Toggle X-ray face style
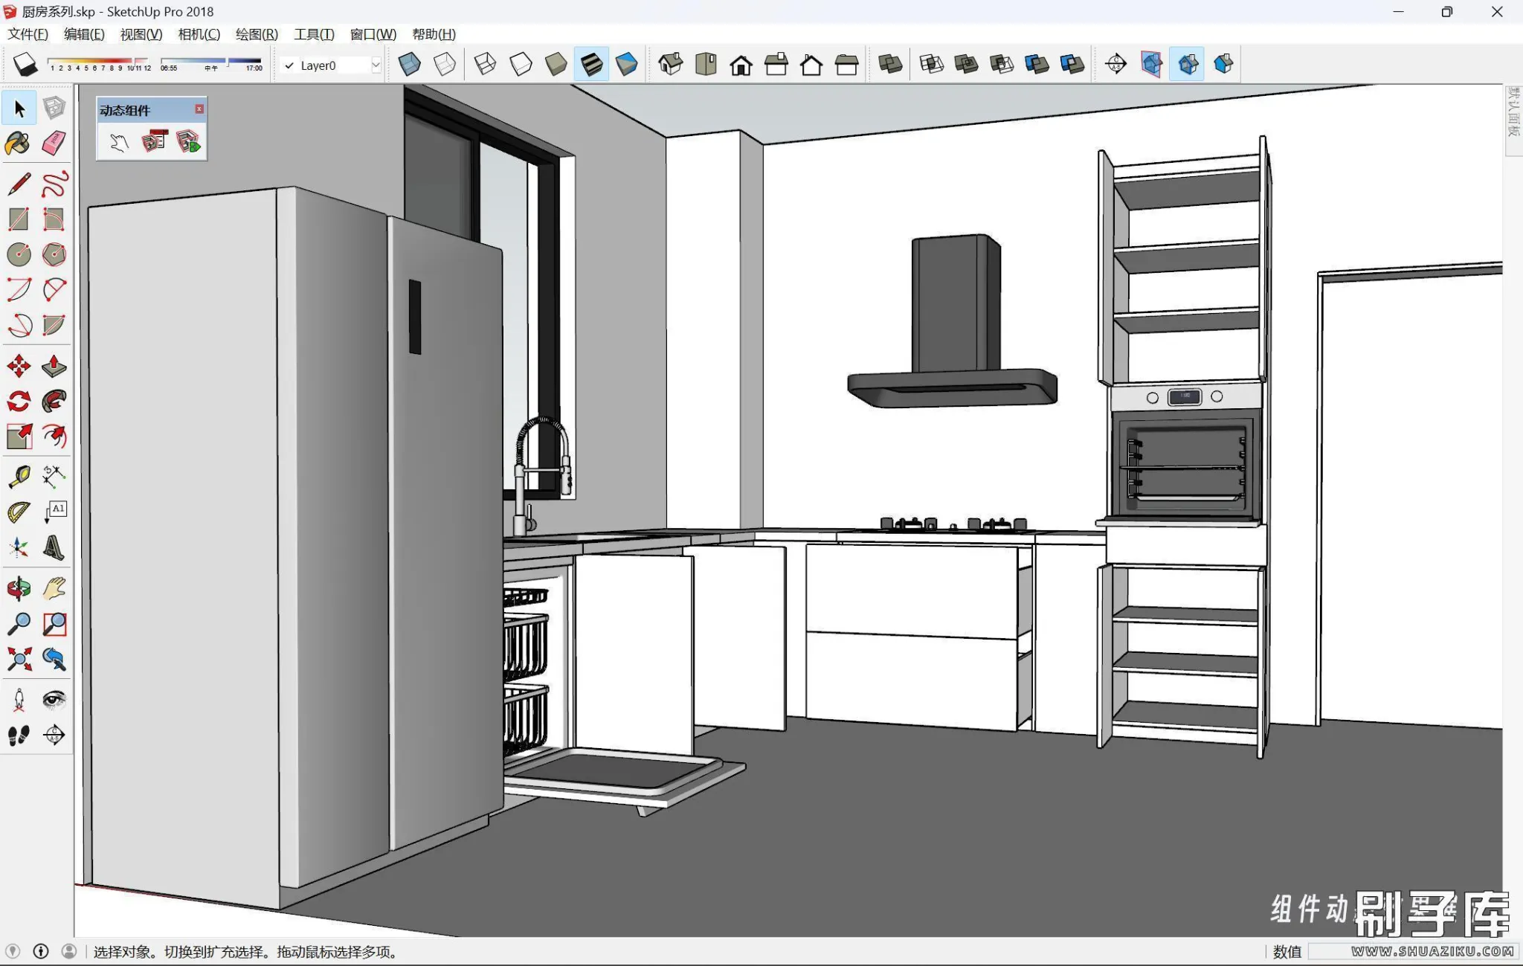Viewport: 1523px width, 966px height. point(409,65)
